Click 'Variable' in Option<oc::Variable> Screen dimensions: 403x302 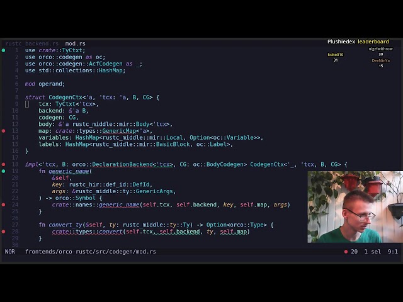tap(240, 138)
